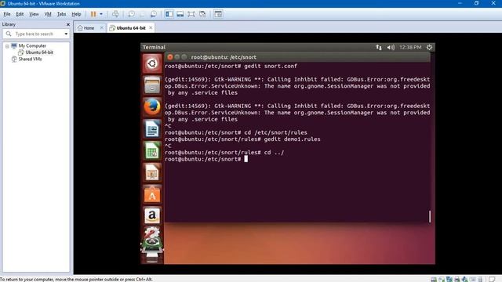Click the network adapter status bar icon

coord(449,279)
